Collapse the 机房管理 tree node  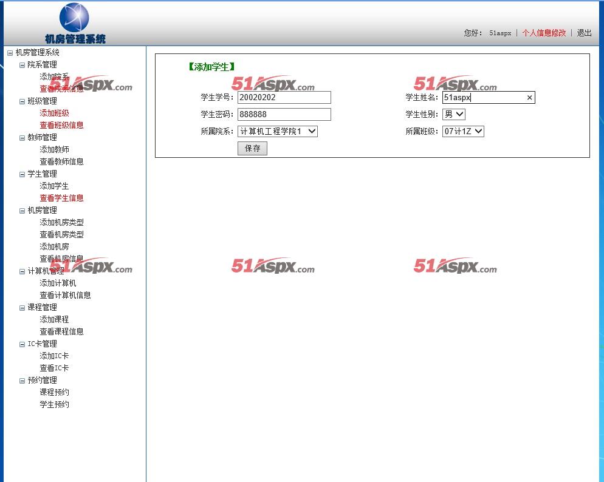(x=22, y=211)
